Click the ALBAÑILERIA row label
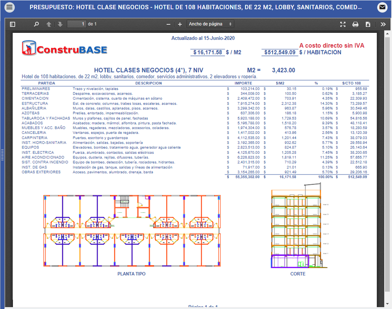The height and width of the screenshot is (309, 392). (34, 108)
